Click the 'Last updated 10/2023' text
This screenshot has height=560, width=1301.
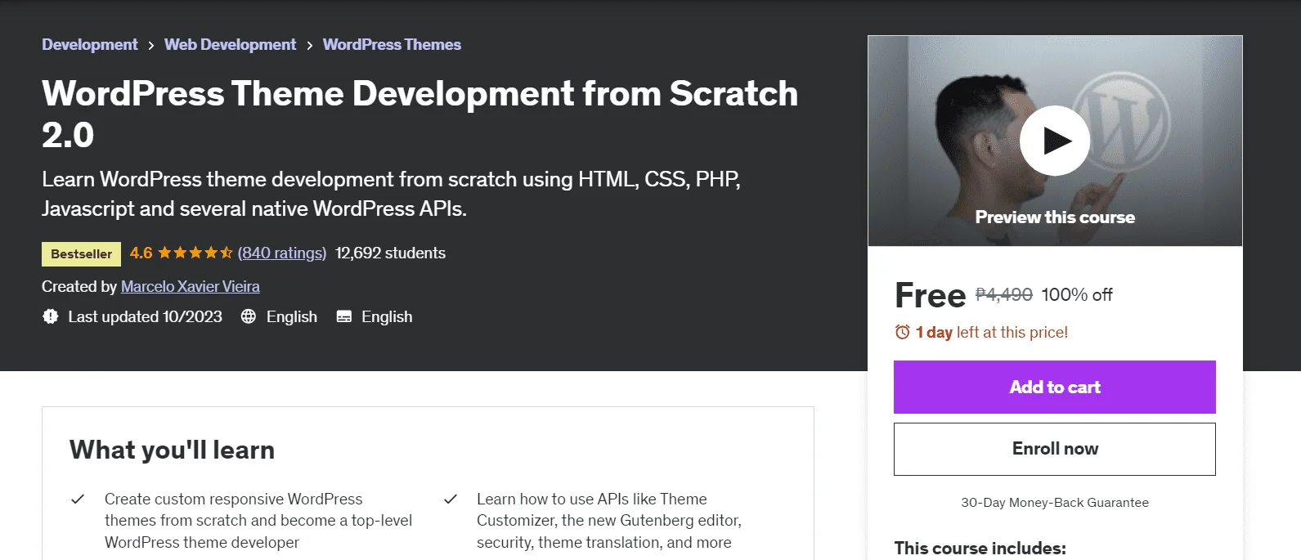point(146,316)
